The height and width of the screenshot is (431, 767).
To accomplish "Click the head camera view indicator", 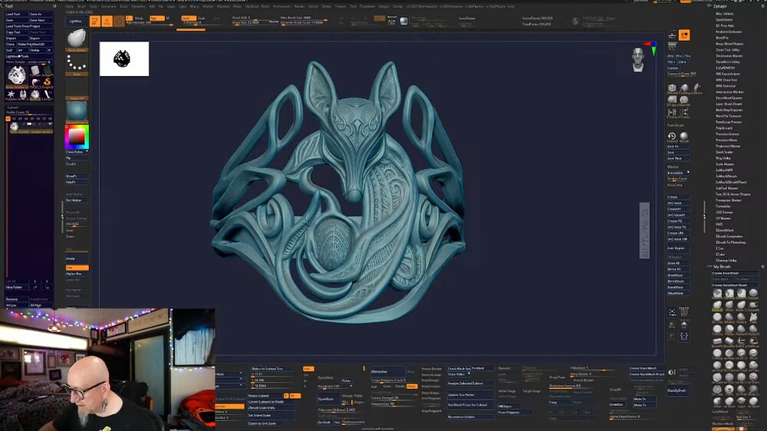I will click(637, 60).
